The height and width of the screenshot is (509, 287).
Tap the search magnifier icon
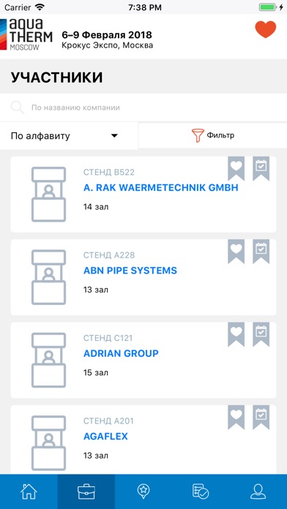(18, 108)
